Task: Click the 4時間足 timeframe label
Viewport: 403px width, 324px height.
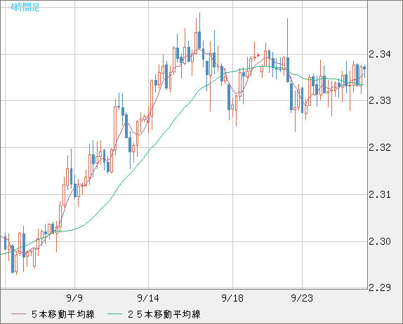Action: [x=25, y=8]
